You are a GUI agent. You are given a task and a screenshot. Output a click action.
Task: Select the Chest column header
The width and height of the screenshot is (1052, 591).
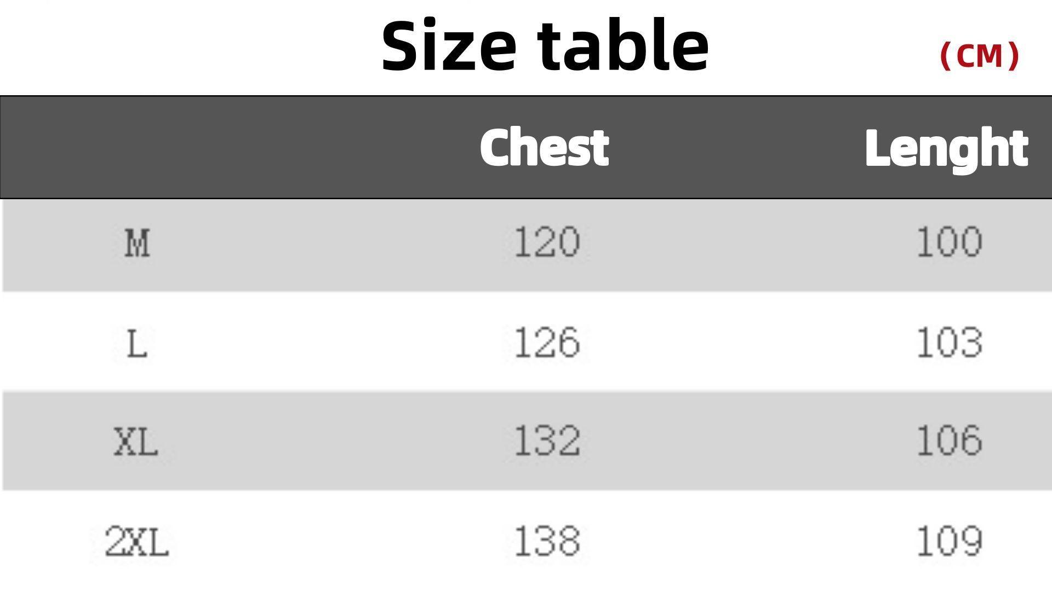(544, 147)
